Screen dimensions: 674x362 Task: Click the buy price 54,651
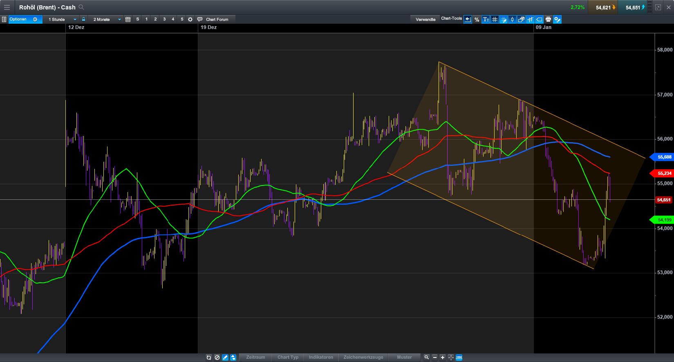(633, 7)
